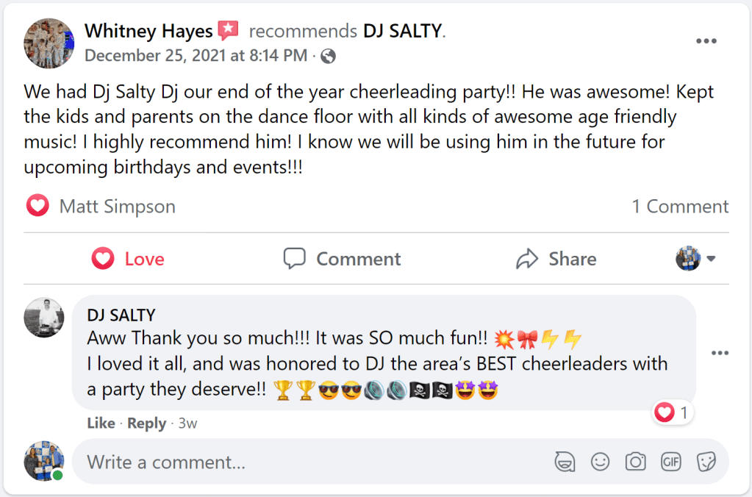Image resolution: width=752 pixels, height=497 pixels.
Task: Click the public globe privacy icon
Action: (329, 55)
